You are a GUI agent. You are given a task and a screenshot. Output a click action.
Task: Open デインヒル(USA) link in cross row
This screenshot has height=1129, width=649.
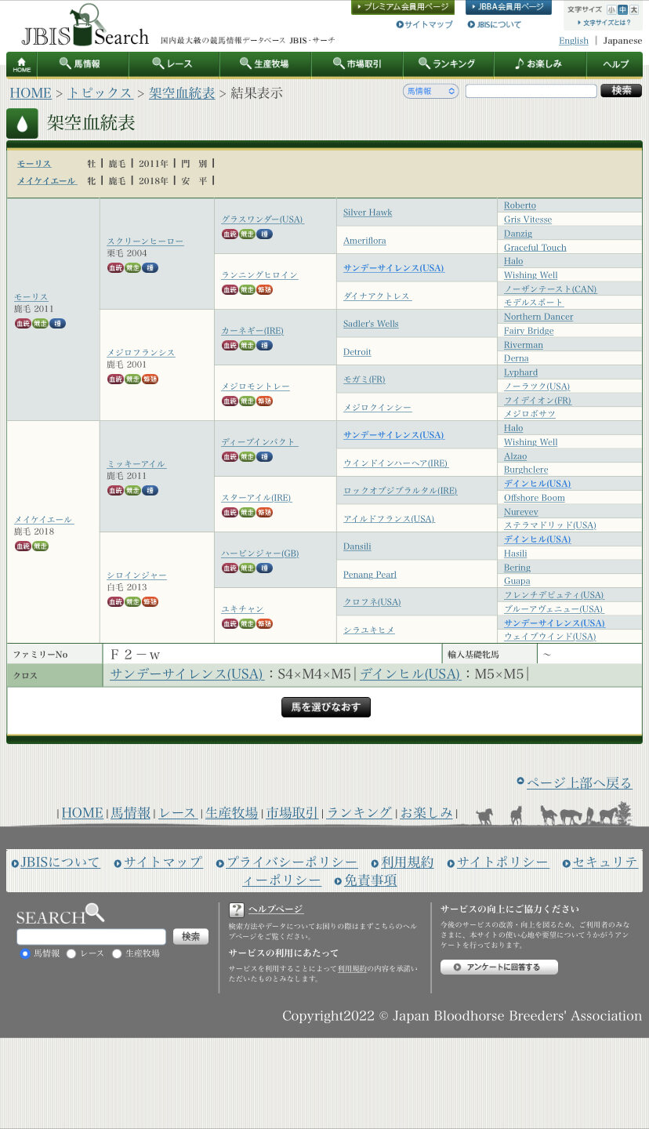click(x=410, y=674)
